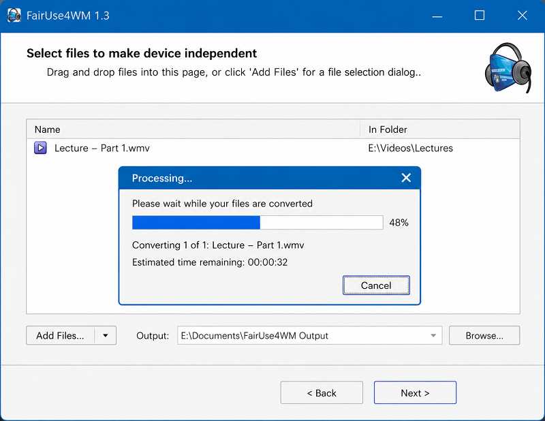Click the headphone card logo in header
The image size is (545, 421).
pyautogui.click(x=508, y=68)
